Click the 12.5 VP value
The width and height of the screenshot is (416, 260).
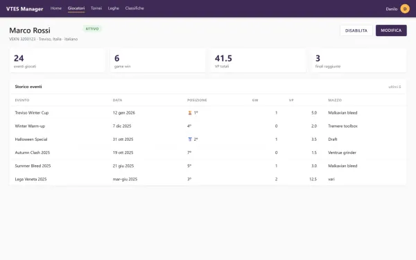tap(313, 179)
